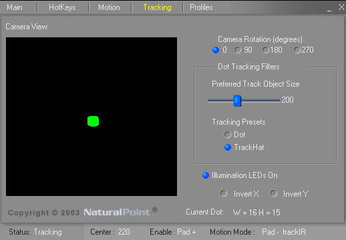Click the Tracking Presets label
The width and height of the screenshot is (346, 240).
click(238, 122)
